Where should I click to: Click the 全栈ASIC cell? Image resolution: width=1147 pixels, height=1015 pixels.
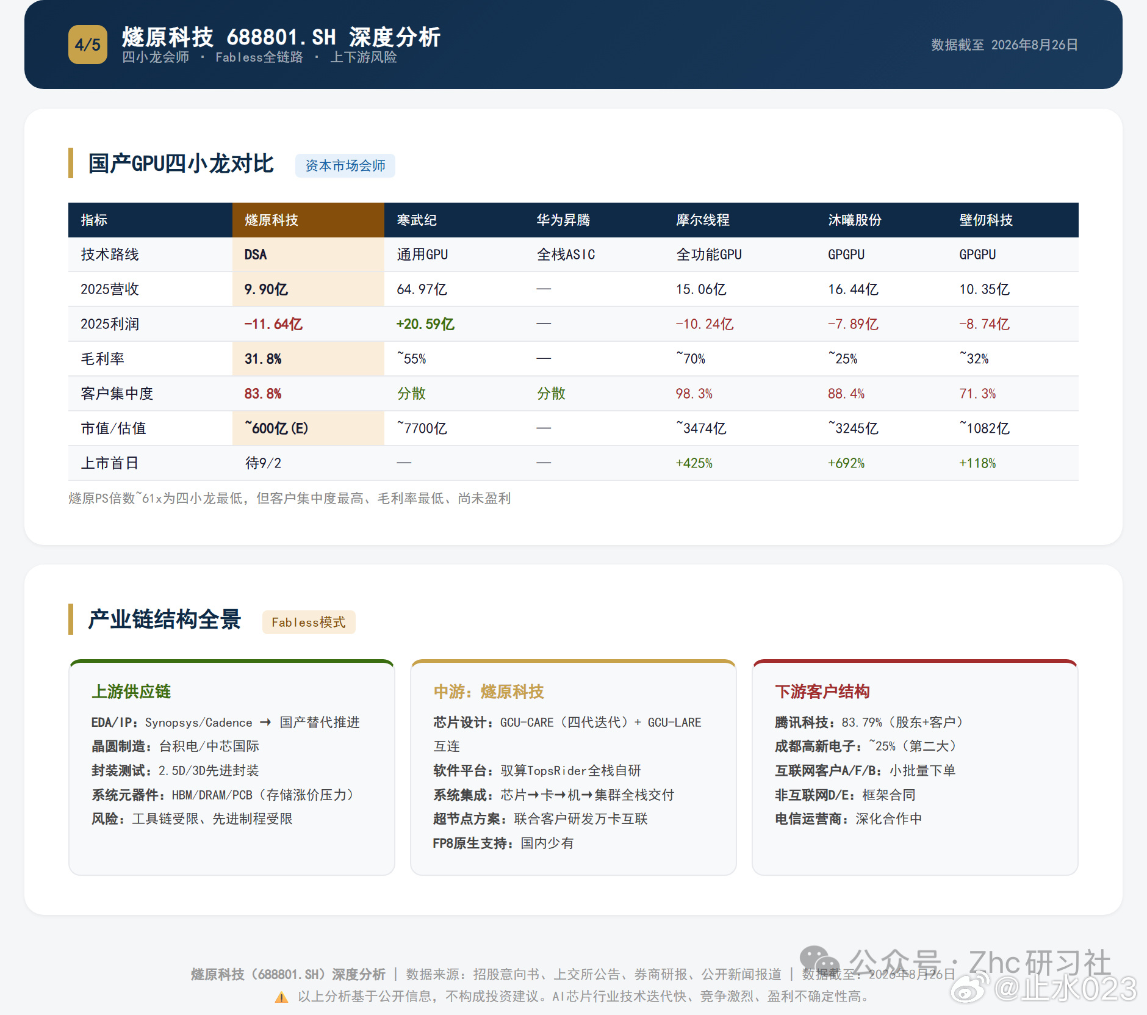(x=566, y=255)
